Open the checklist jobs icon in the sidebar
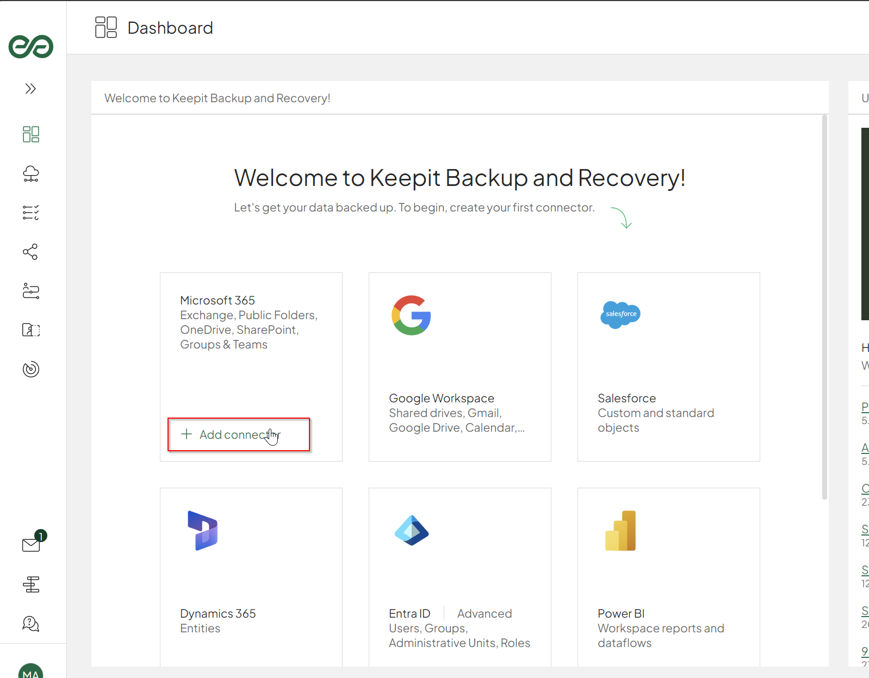Screen dimensions: 869x678 coord(31,213)
